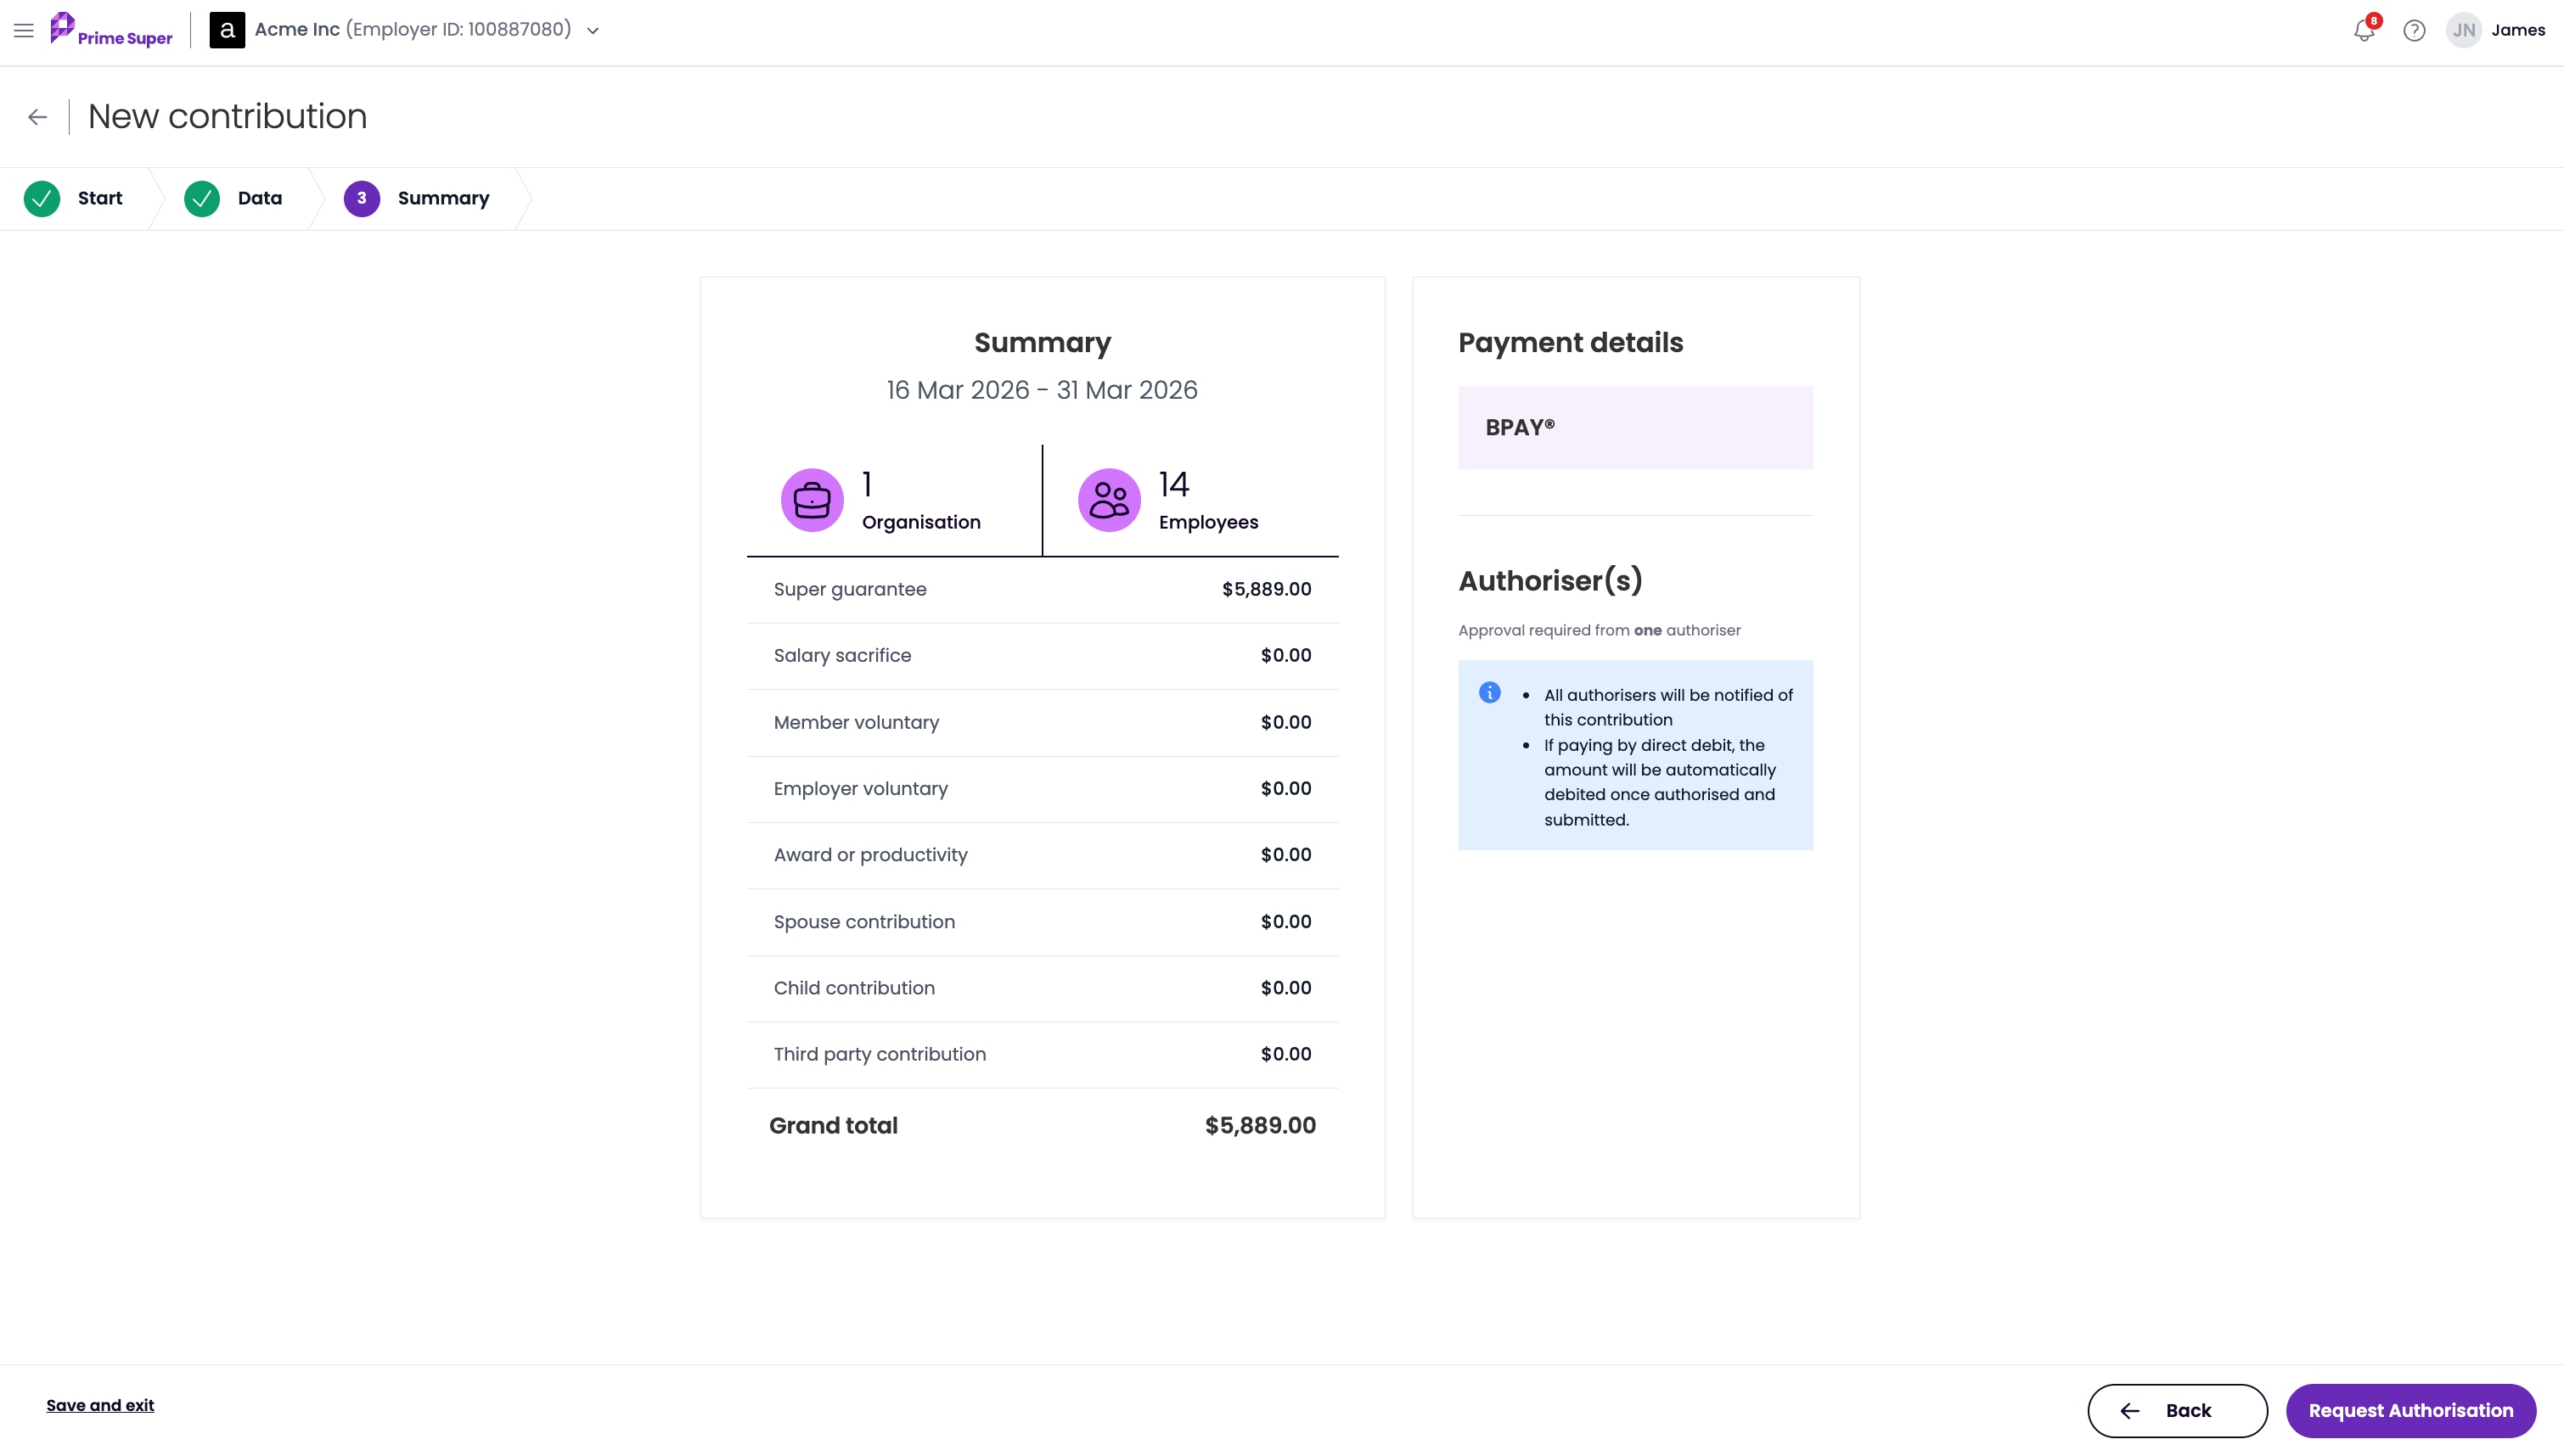Image resolution: width=2564 pixels, height=1456 pixels.
Task: Click the Employees people icon
Action: point(1109,500)
